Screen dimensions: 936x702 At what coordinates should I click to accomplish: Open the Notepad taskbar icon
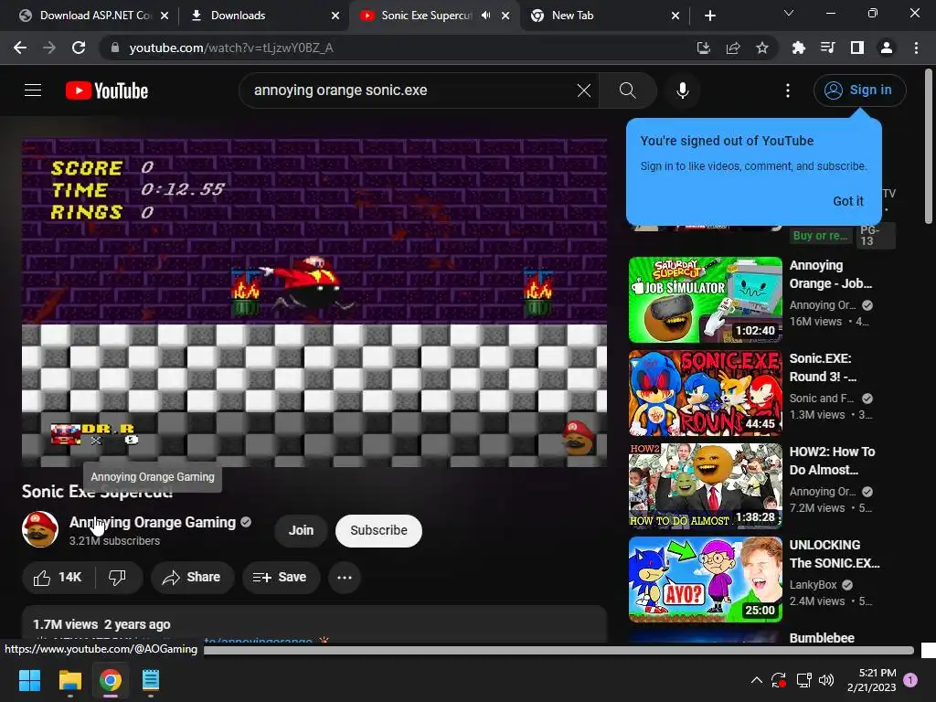(151, 680)
